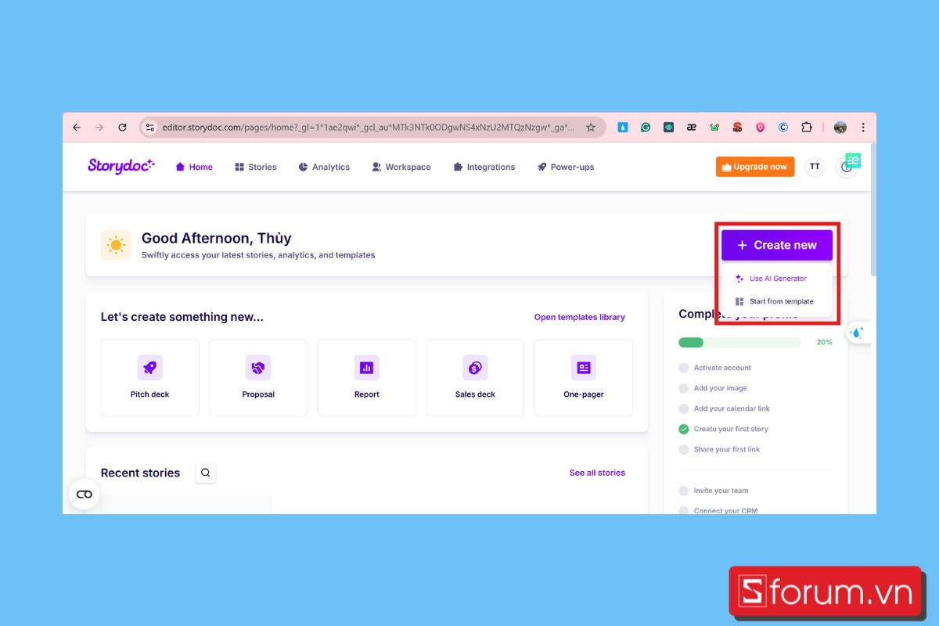Click the æ extension icon in toolbar
Image resolution: width=939 pixels, height=626 pixels.
pyautogui.click(x=692, y=128)
